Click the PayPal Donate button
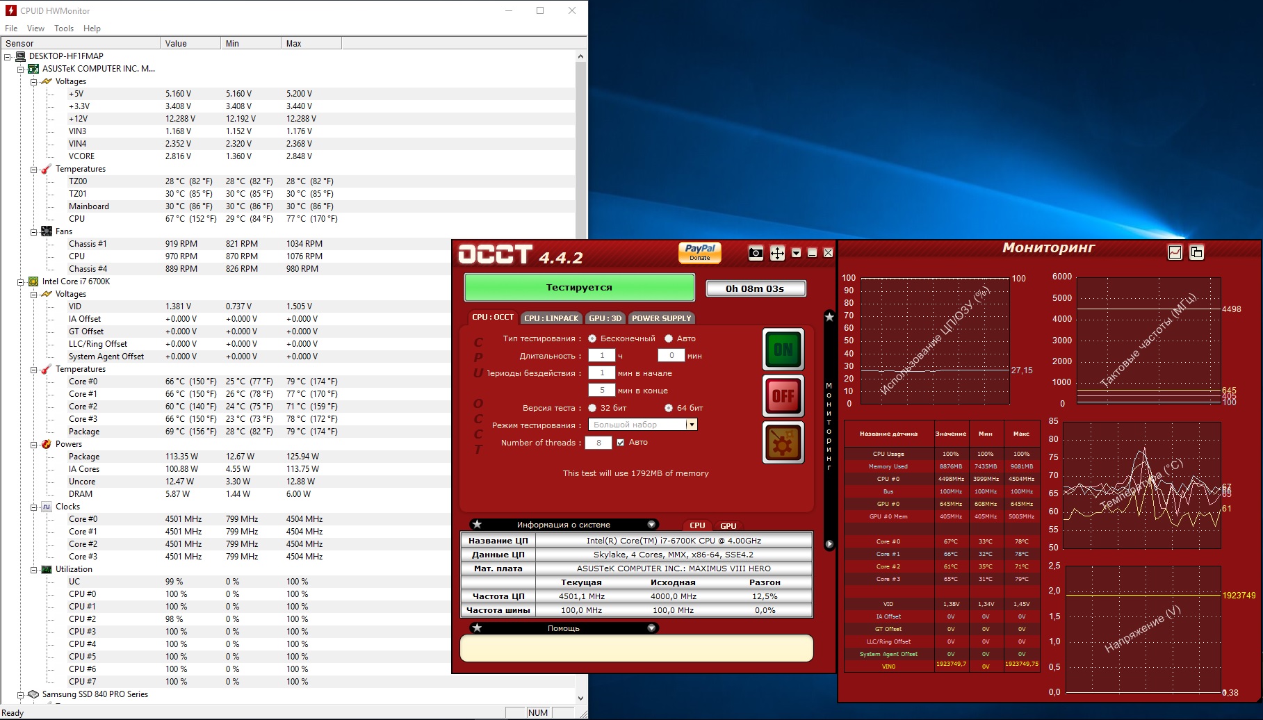 click(700, 252)
